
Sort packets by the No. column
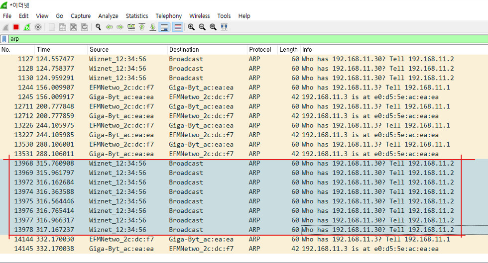(x=17, y=49)
